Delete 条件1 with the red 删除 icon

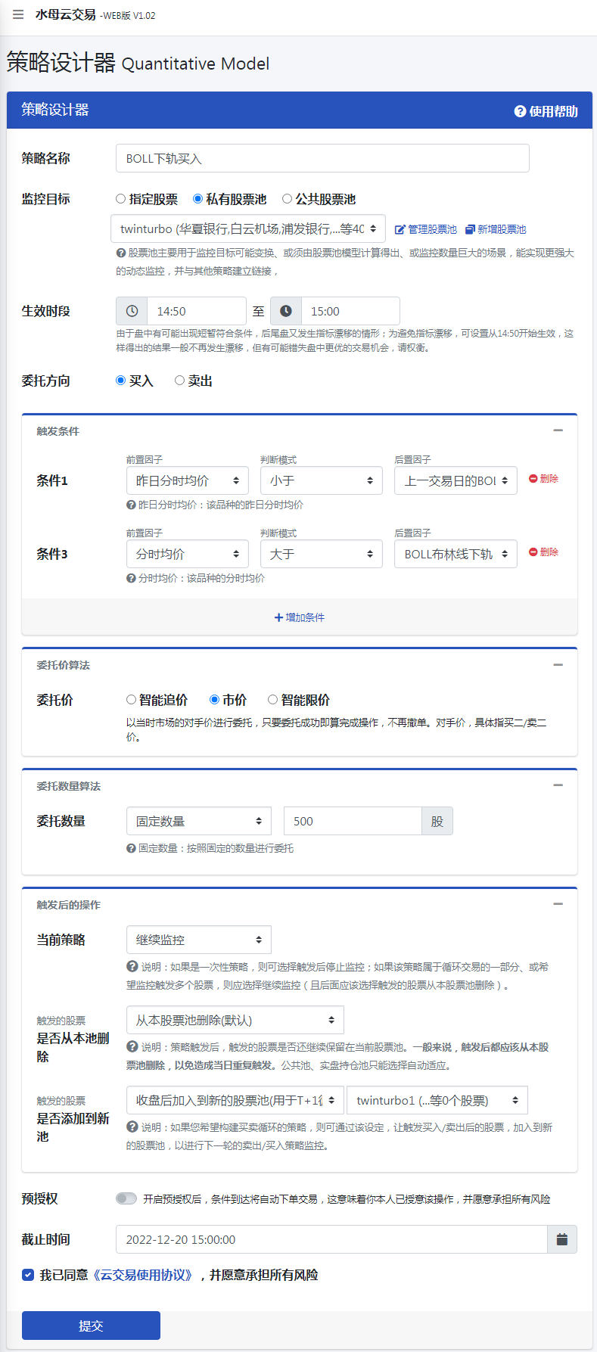pos(543,479)
